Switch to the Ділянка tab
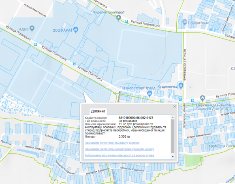Screen dimensions: 235x184 [x=98, y=111]
